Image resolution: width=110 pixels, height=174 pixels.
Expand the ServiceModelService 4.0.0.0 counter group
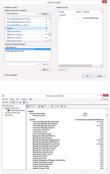pos(46,25)
